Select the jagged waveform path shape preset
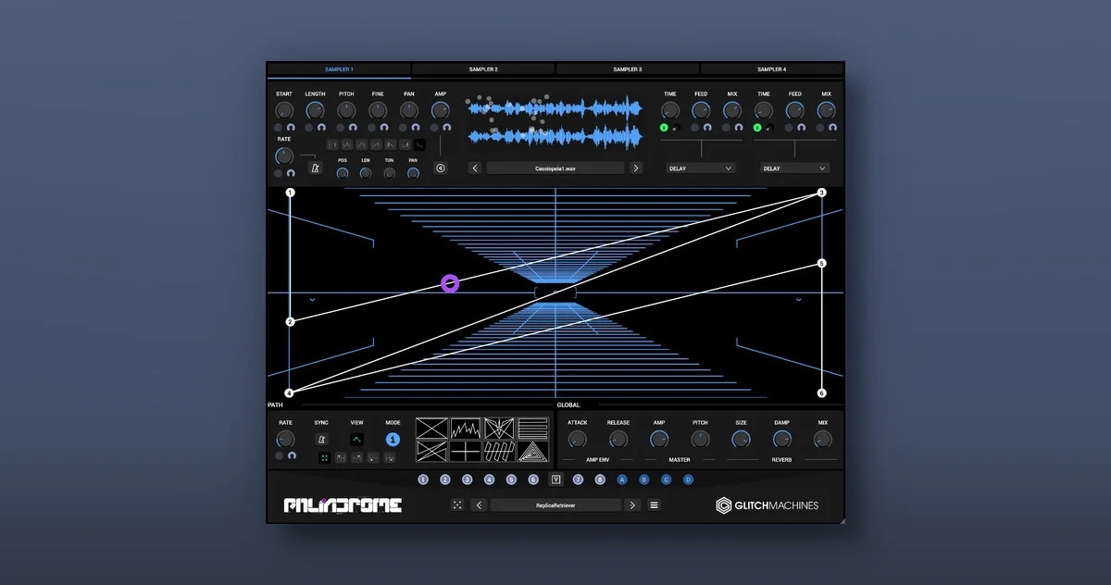The height and width of the screenshot is (585, 1111). (x=466, y=429)
